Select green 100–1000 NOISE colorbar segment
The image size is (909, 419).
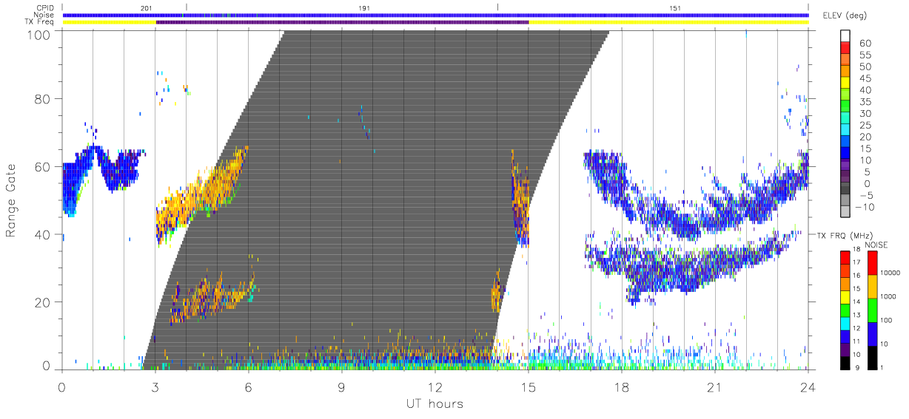point(872,310)
